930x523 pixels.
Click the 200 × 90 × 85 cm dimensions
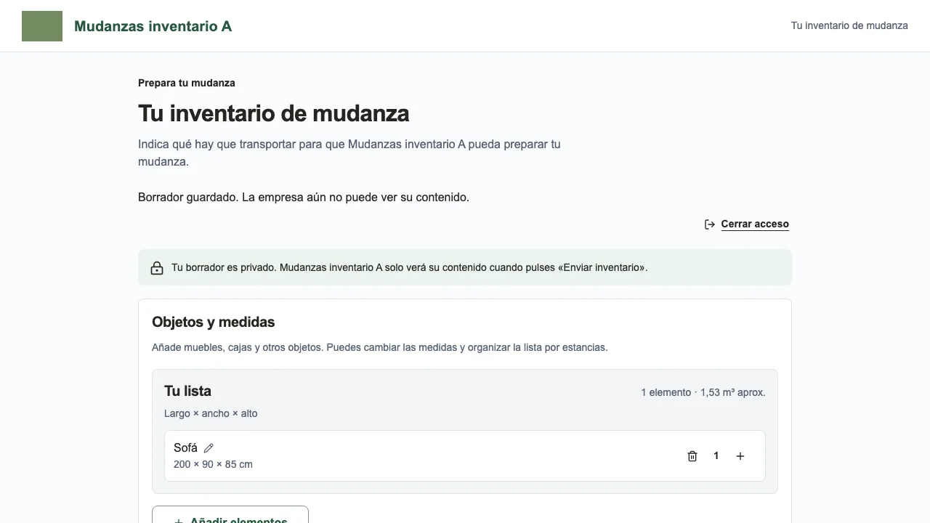coord(213,464)
